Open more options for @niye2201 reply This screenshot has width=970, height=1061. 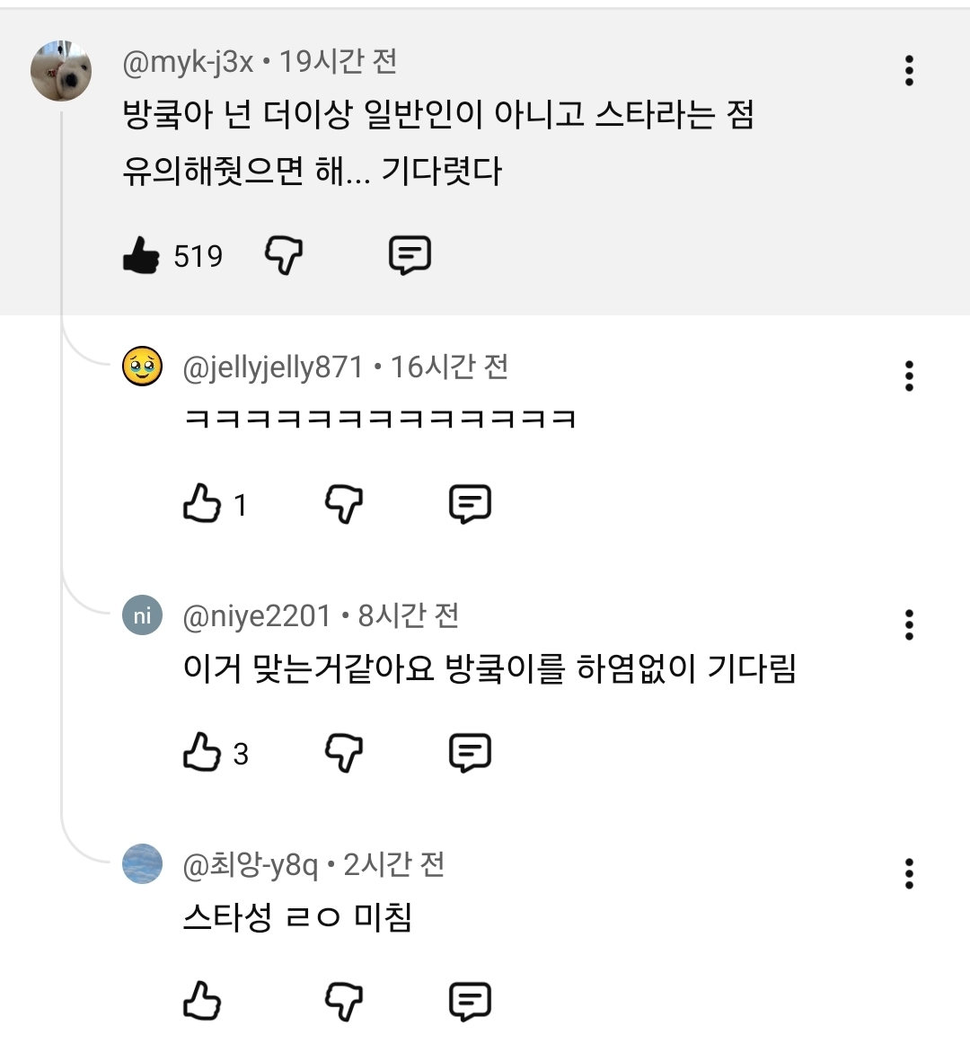tap(909, 624)
